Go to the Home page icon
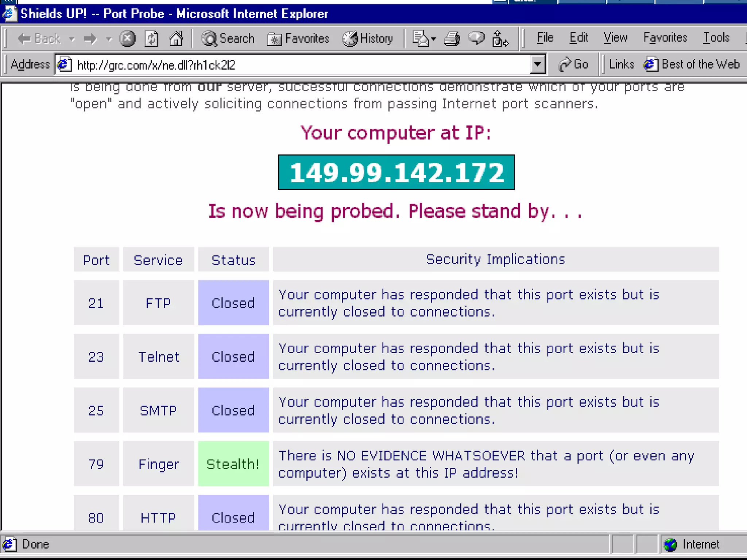 [176, 39]
